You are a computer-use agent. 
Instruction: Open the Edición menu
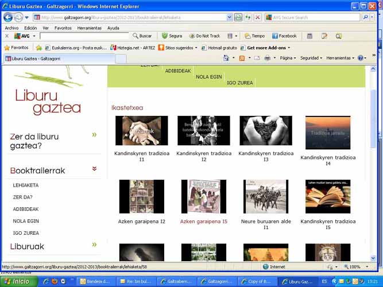click(30, 28)
